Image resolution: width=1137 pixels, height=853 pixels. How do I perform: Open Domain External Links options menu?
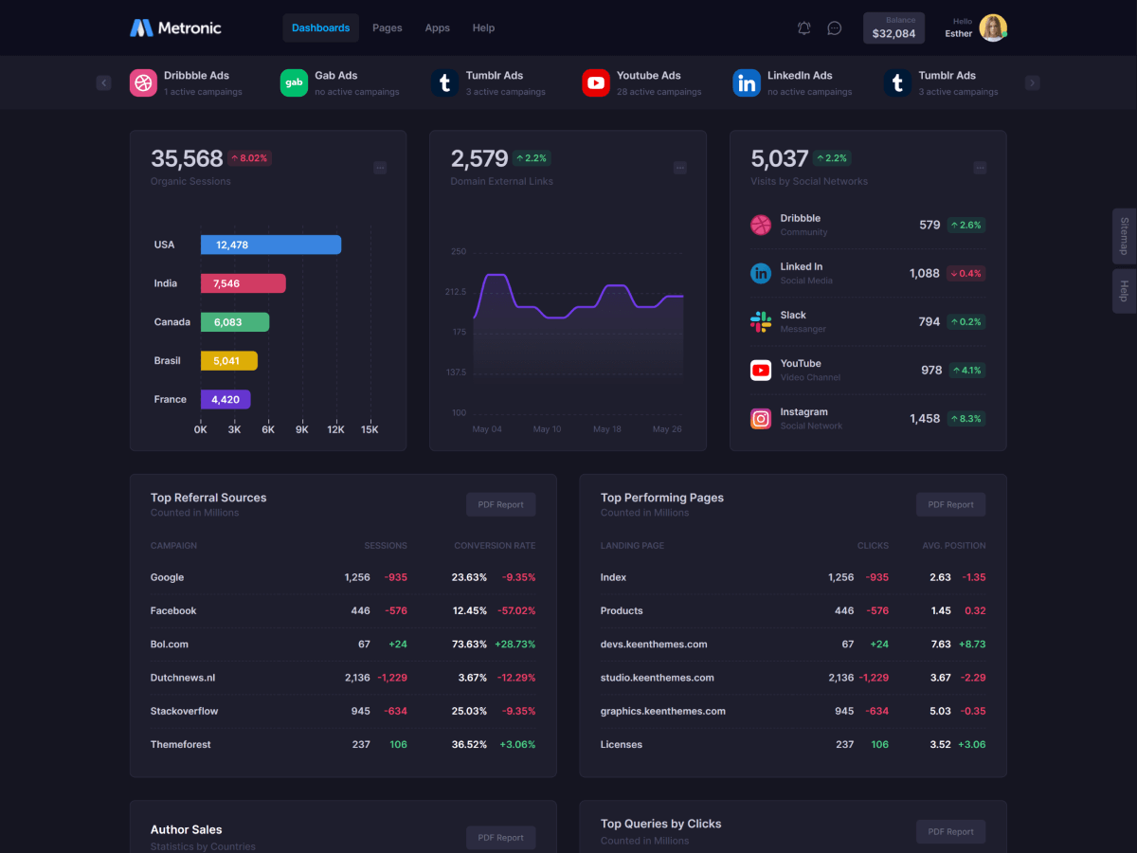(680, 168)
